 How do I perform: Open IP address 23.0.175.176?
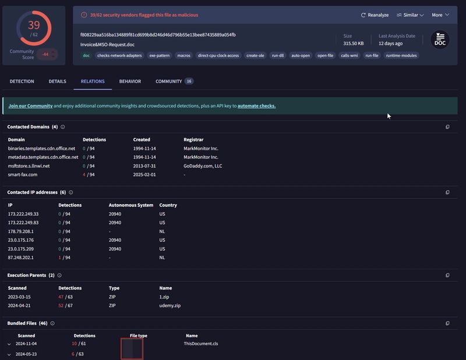(21, 240)
